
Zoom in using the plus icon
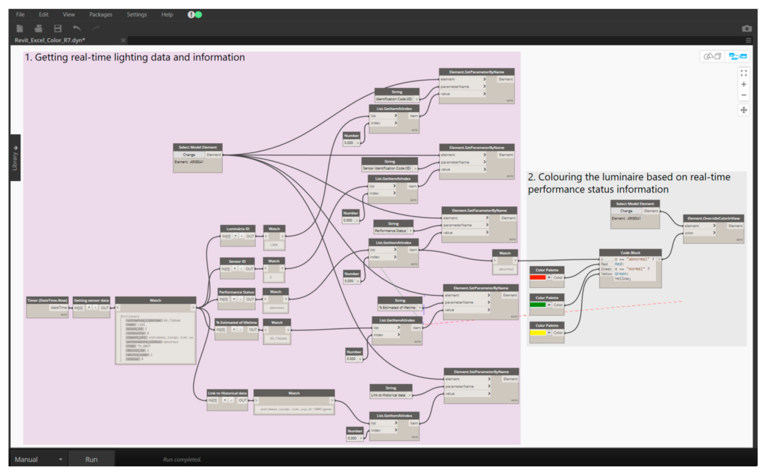point(743,84)
